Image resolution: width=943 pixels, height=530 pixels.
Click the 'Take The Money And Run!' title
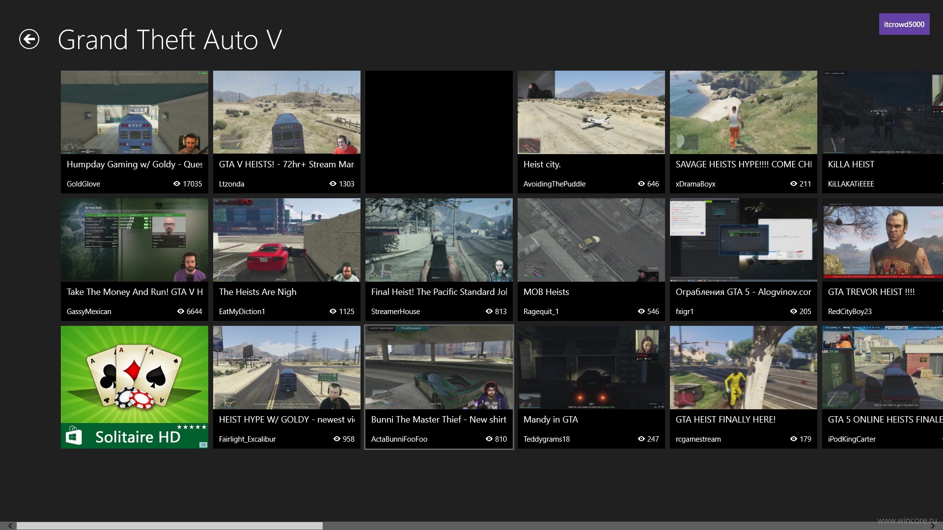click(135, 292)
